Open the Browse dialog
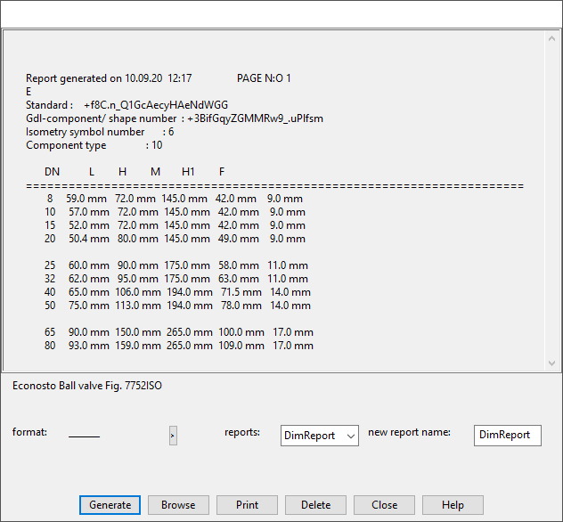Viewport: 563px width, 522px height. point(178,505)
